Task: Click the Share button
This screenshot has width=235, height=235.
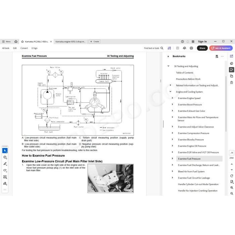Action: pos(202,48)
